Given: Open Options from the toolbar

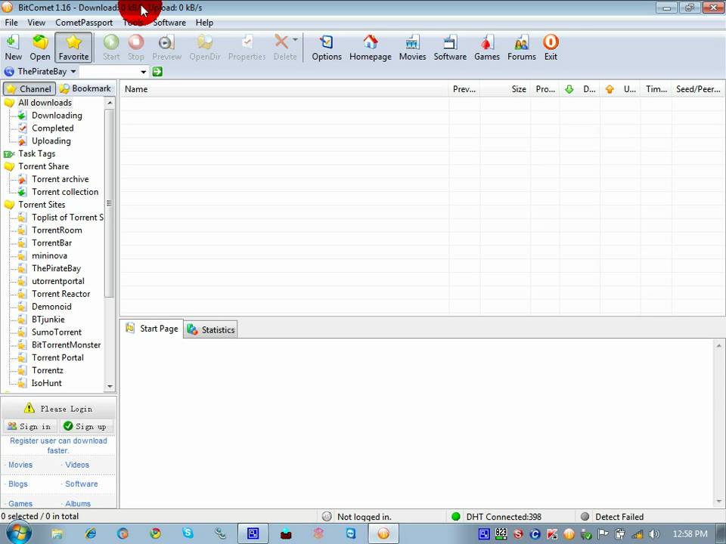Looking at the screenshot, I should [327, 48].
